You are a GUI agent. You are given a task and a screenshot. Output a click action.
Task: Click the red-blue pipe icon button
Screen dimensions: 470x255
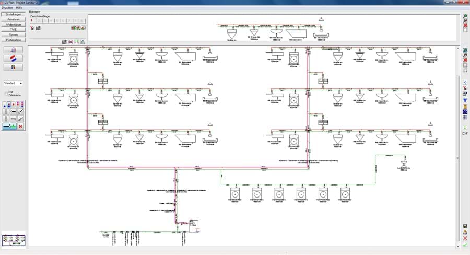click(x=13, y=59)
